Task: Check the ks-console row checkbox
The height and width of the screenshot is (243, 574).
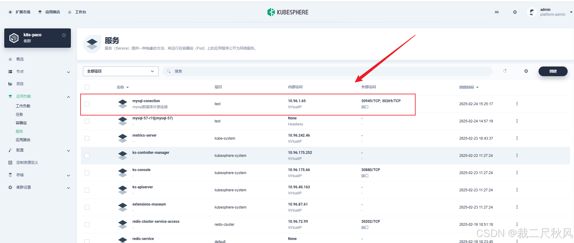Action: [x=87, y=173]
